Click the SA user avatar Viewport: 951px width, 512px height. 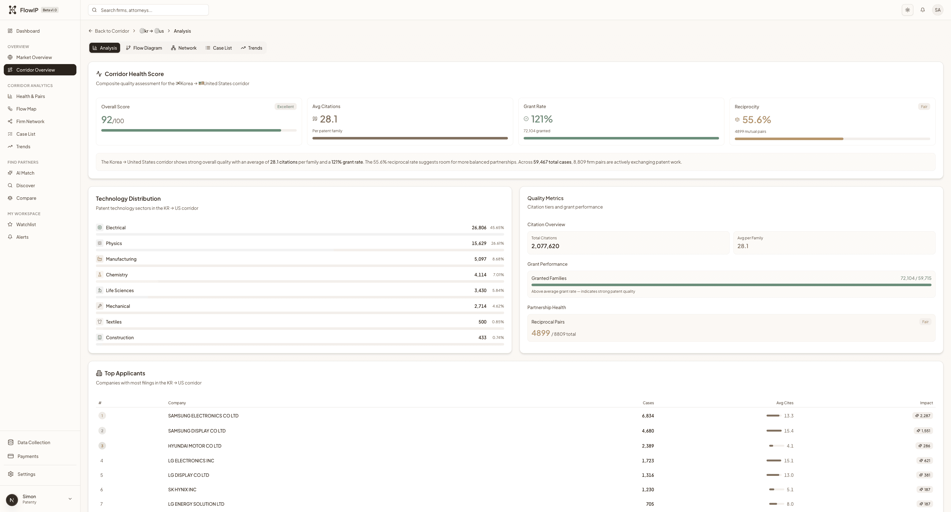point(937,10)
